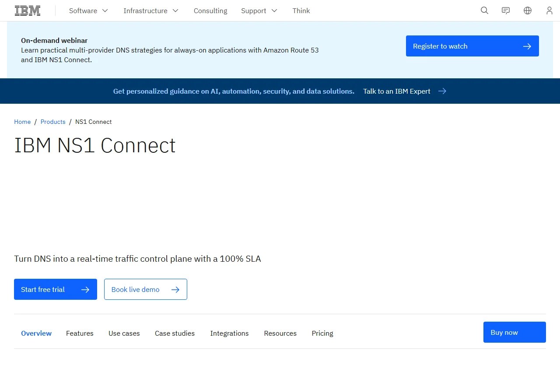560x372 pixels.
Task: Follow the Talk to an IBM Expert link
Action: [x=405, y=91]
